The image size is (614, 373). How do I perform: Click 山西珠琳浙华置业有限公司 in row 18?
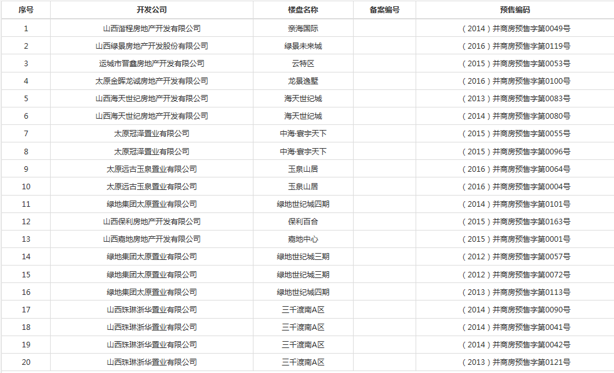click(151, 327)
